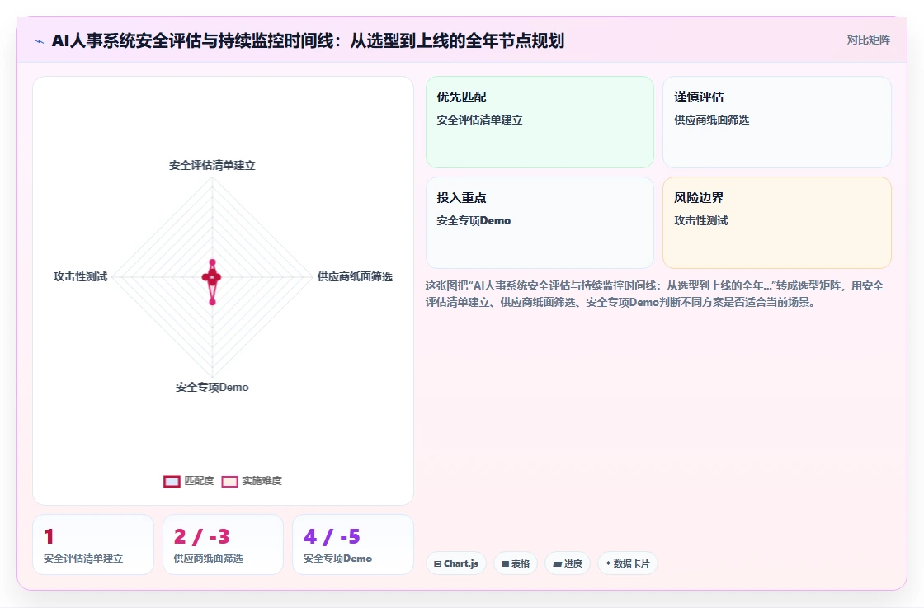The width and height of the screenshot is (924, 608).
Task: Open the 谨慎评估 card
Action: (x=776, y=122)
